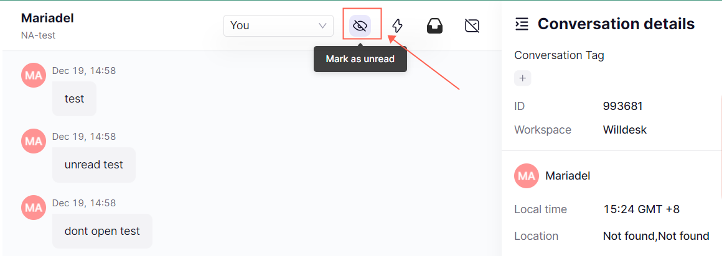Click the inbox tray icon
Image resolution: width=722 pixels, height=256 pixels.
tap(434, 25)
